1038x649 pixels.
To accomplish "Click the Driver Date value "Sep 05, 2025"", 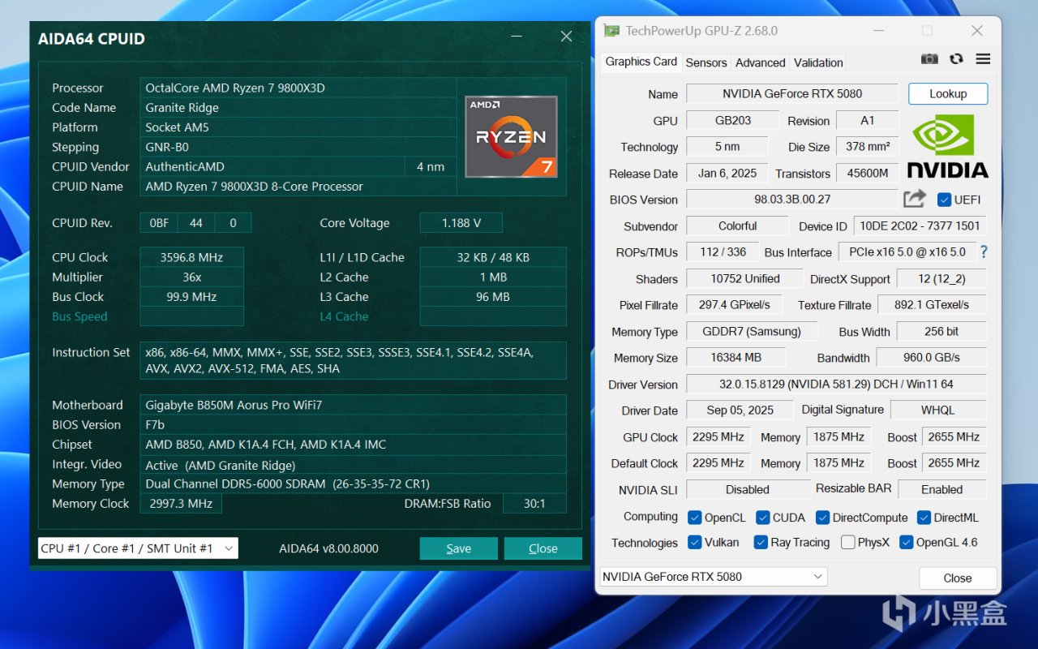I will (740, 410).
